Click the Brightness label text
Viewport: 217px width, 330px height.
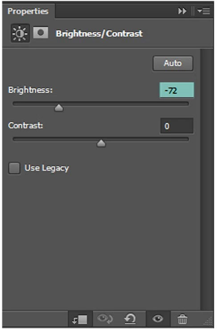click(30, 90)
